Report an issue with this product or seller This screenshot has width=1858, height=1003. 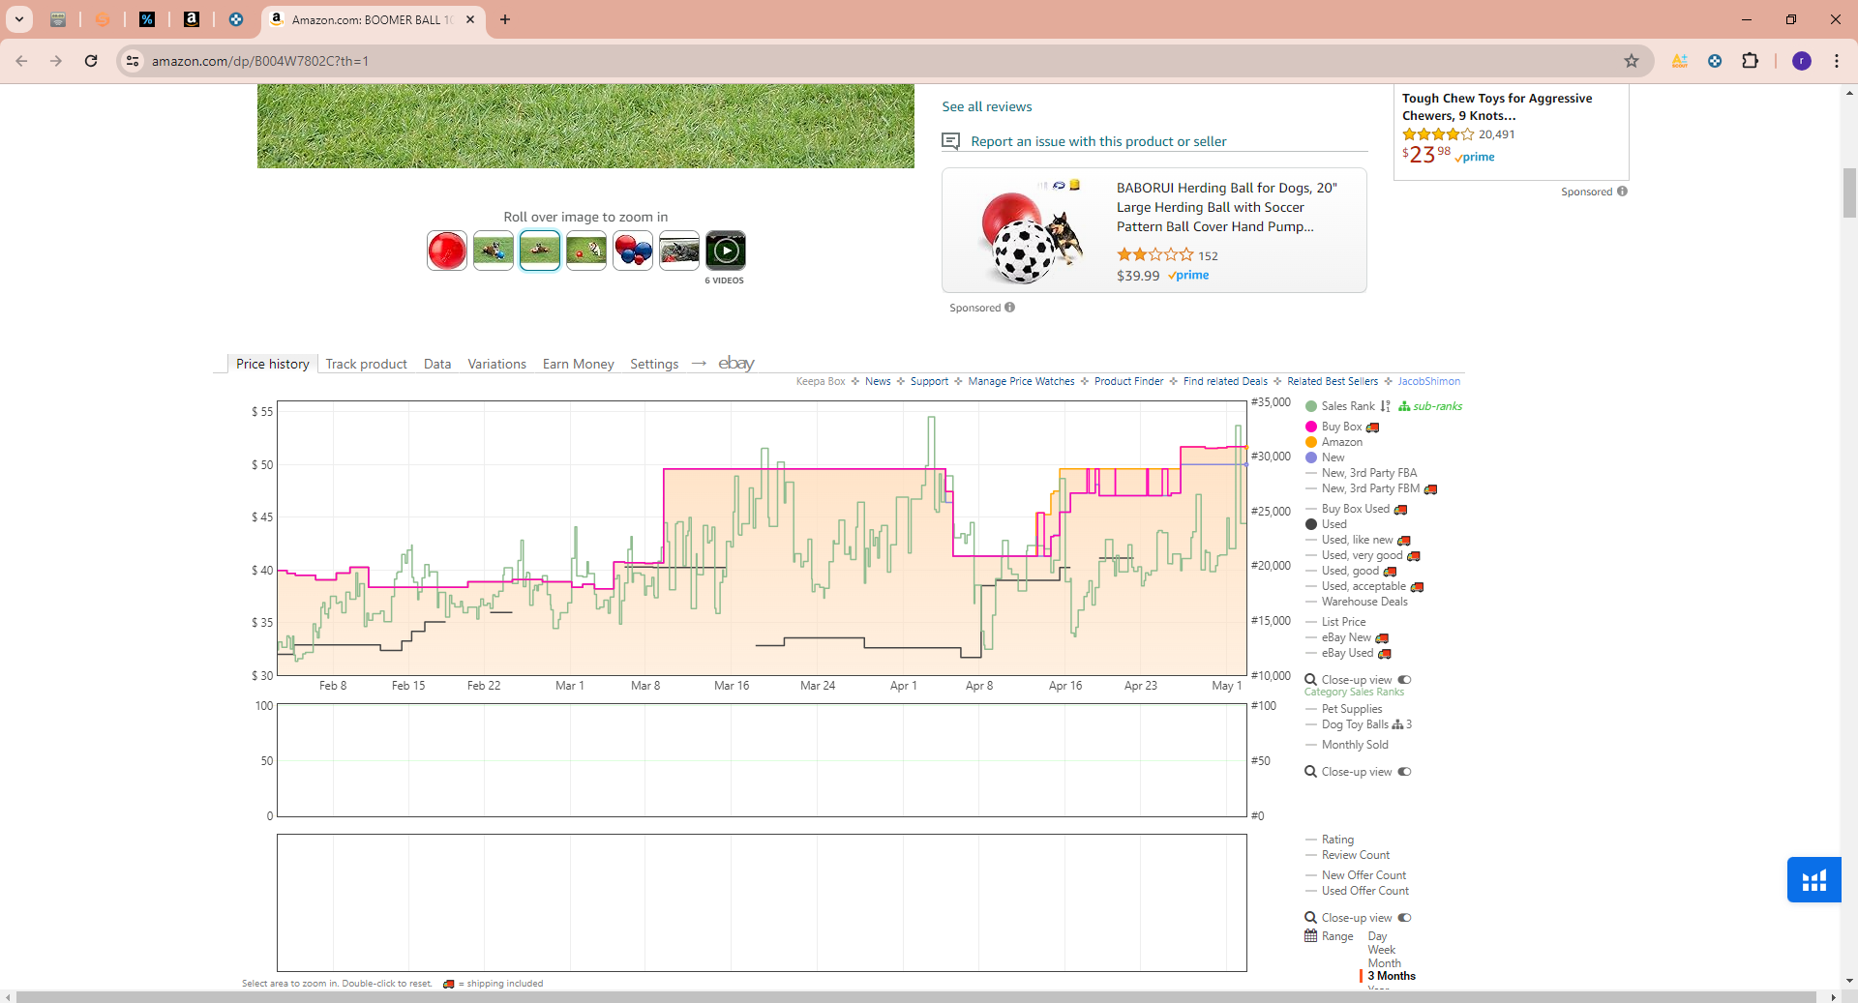coord(1098,141)
